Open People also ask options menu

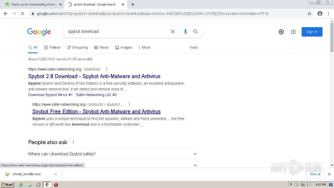[x=73, y=142]
